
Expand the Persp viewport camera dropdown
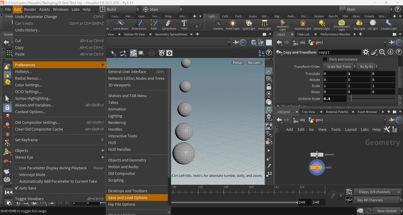[x=238, y=63]
